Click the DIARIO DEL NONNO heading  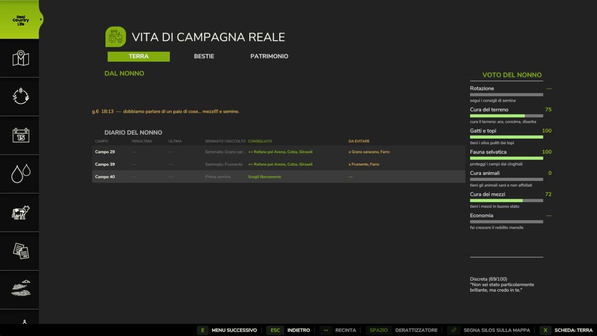[133, 133]
